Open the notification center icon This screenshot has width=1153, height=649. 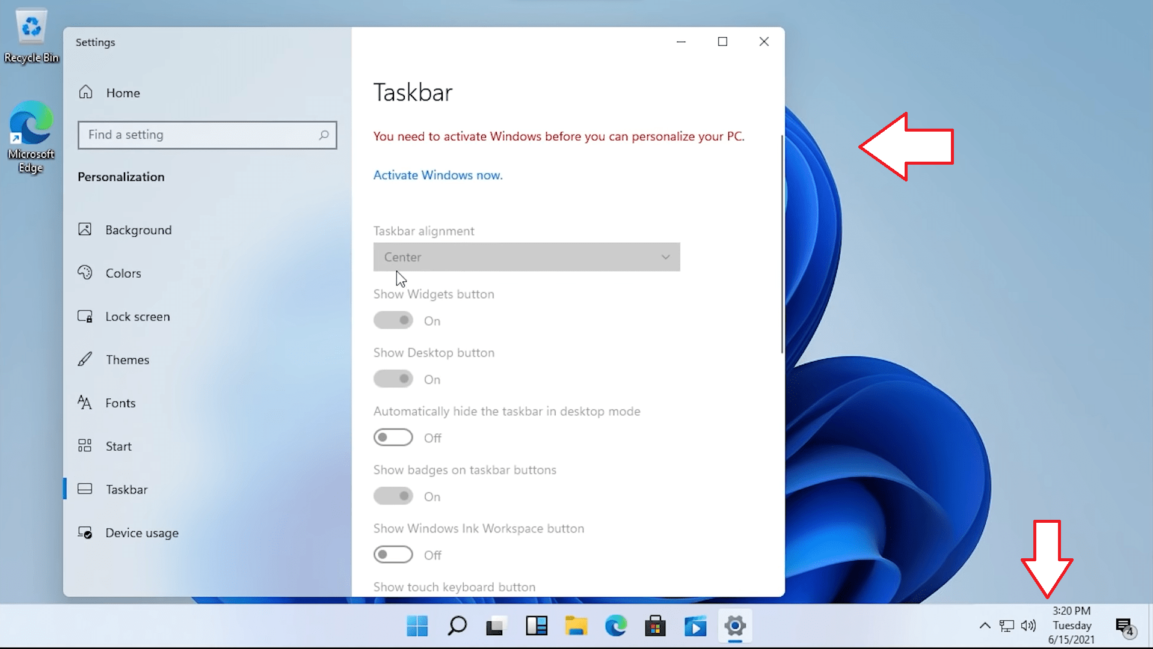(x=1125, y=627)
